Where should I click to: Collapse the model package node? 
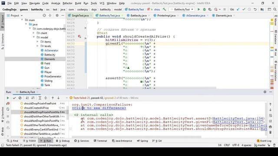[33, 37]
